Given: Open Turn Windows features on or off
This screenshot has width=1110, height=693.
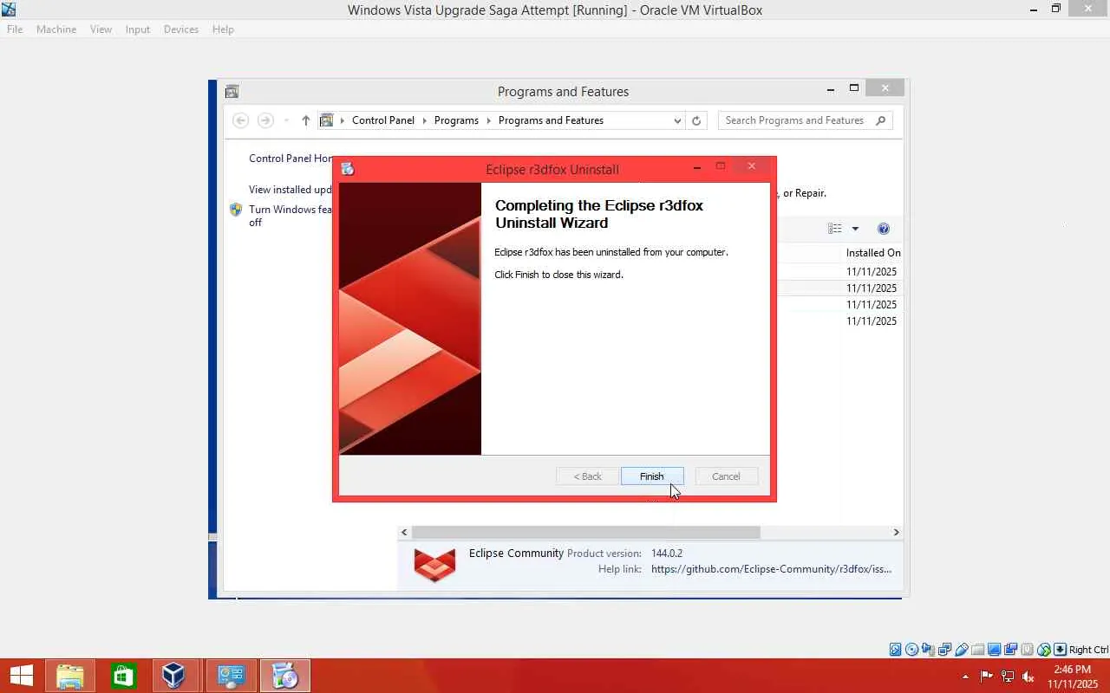Looking at the screenshot, I should coord(291,216).
